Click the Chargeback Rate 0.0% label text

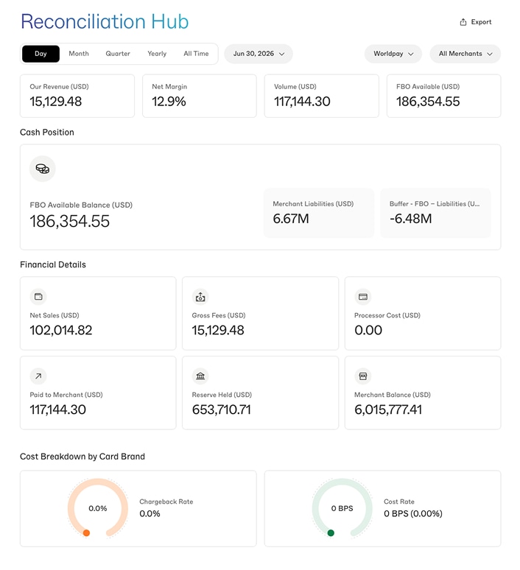150,513
